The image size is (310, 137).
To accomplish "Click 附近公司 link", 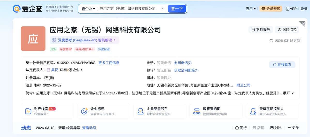I will [243, 85].
